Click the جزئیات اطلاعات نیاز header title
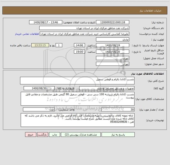The width and height of the screenshot is (170, 165). [x=151, y=11]
